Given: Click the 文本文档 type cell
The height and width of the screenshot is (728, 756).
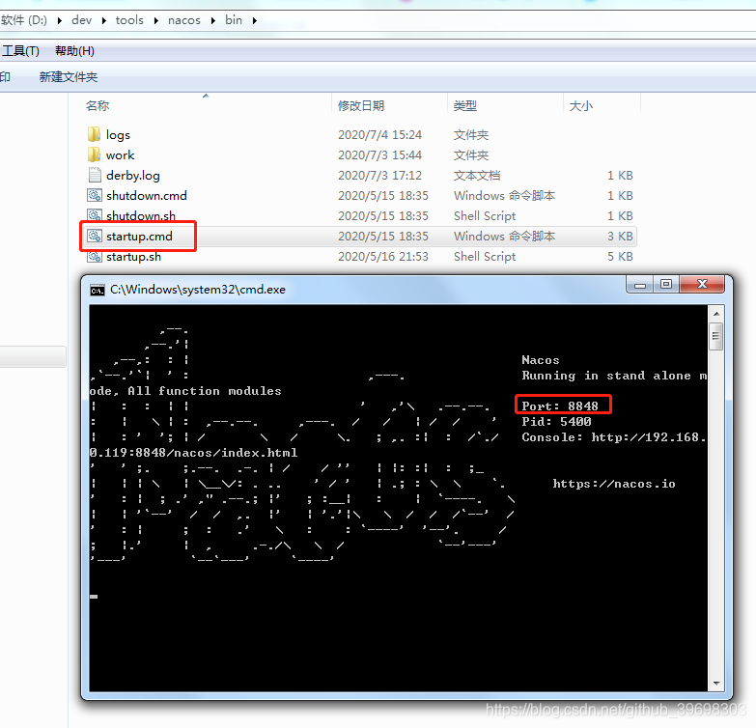Looking at the screenshot, I should click(x=477, y=175).
